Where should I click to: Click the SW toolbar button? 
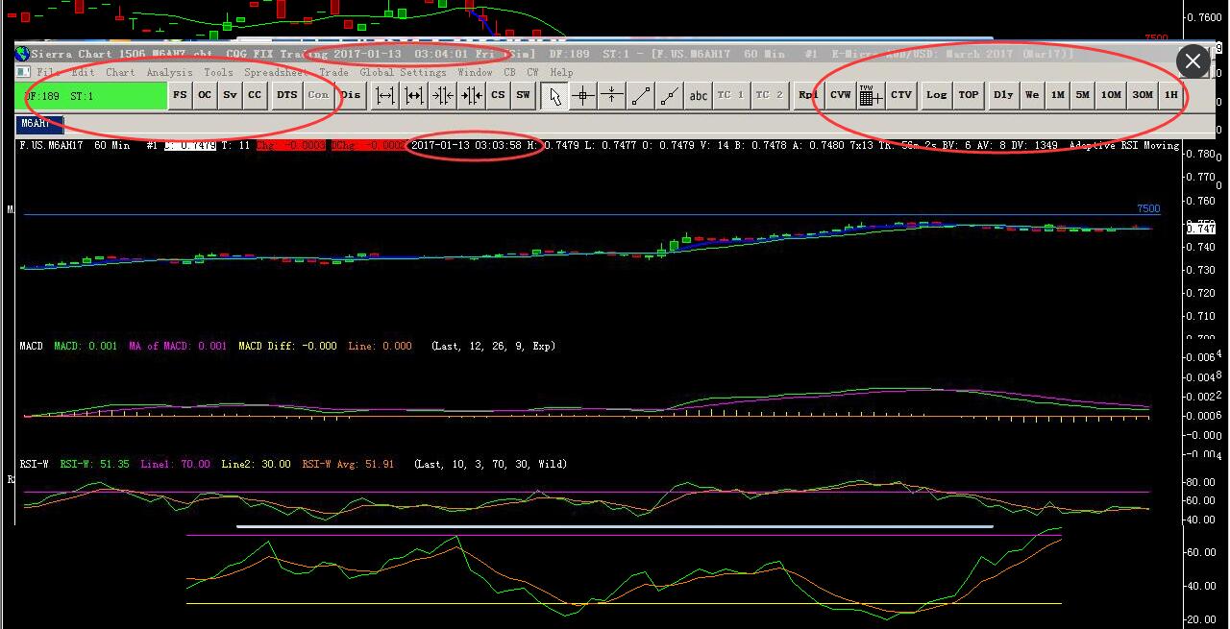[523, 95]
